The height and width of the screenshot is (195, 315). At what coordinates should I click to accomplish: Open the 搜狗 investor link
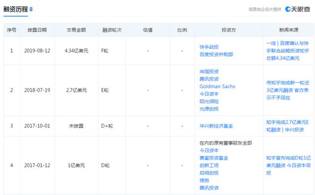[x=204, y=180]
